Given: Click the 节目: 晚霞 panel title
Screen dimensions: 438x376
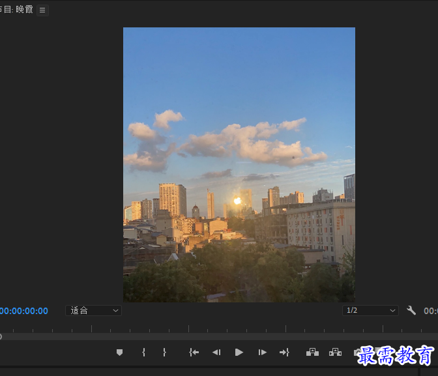Looking at the screenshot, I should click(x=17, y=10).
